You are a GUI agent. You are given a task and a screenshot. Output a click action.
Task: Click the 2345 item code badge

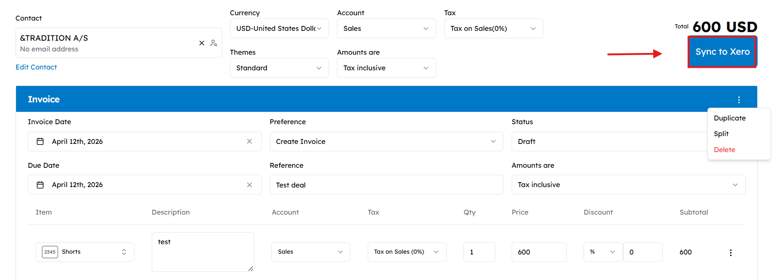click(50, 252)
